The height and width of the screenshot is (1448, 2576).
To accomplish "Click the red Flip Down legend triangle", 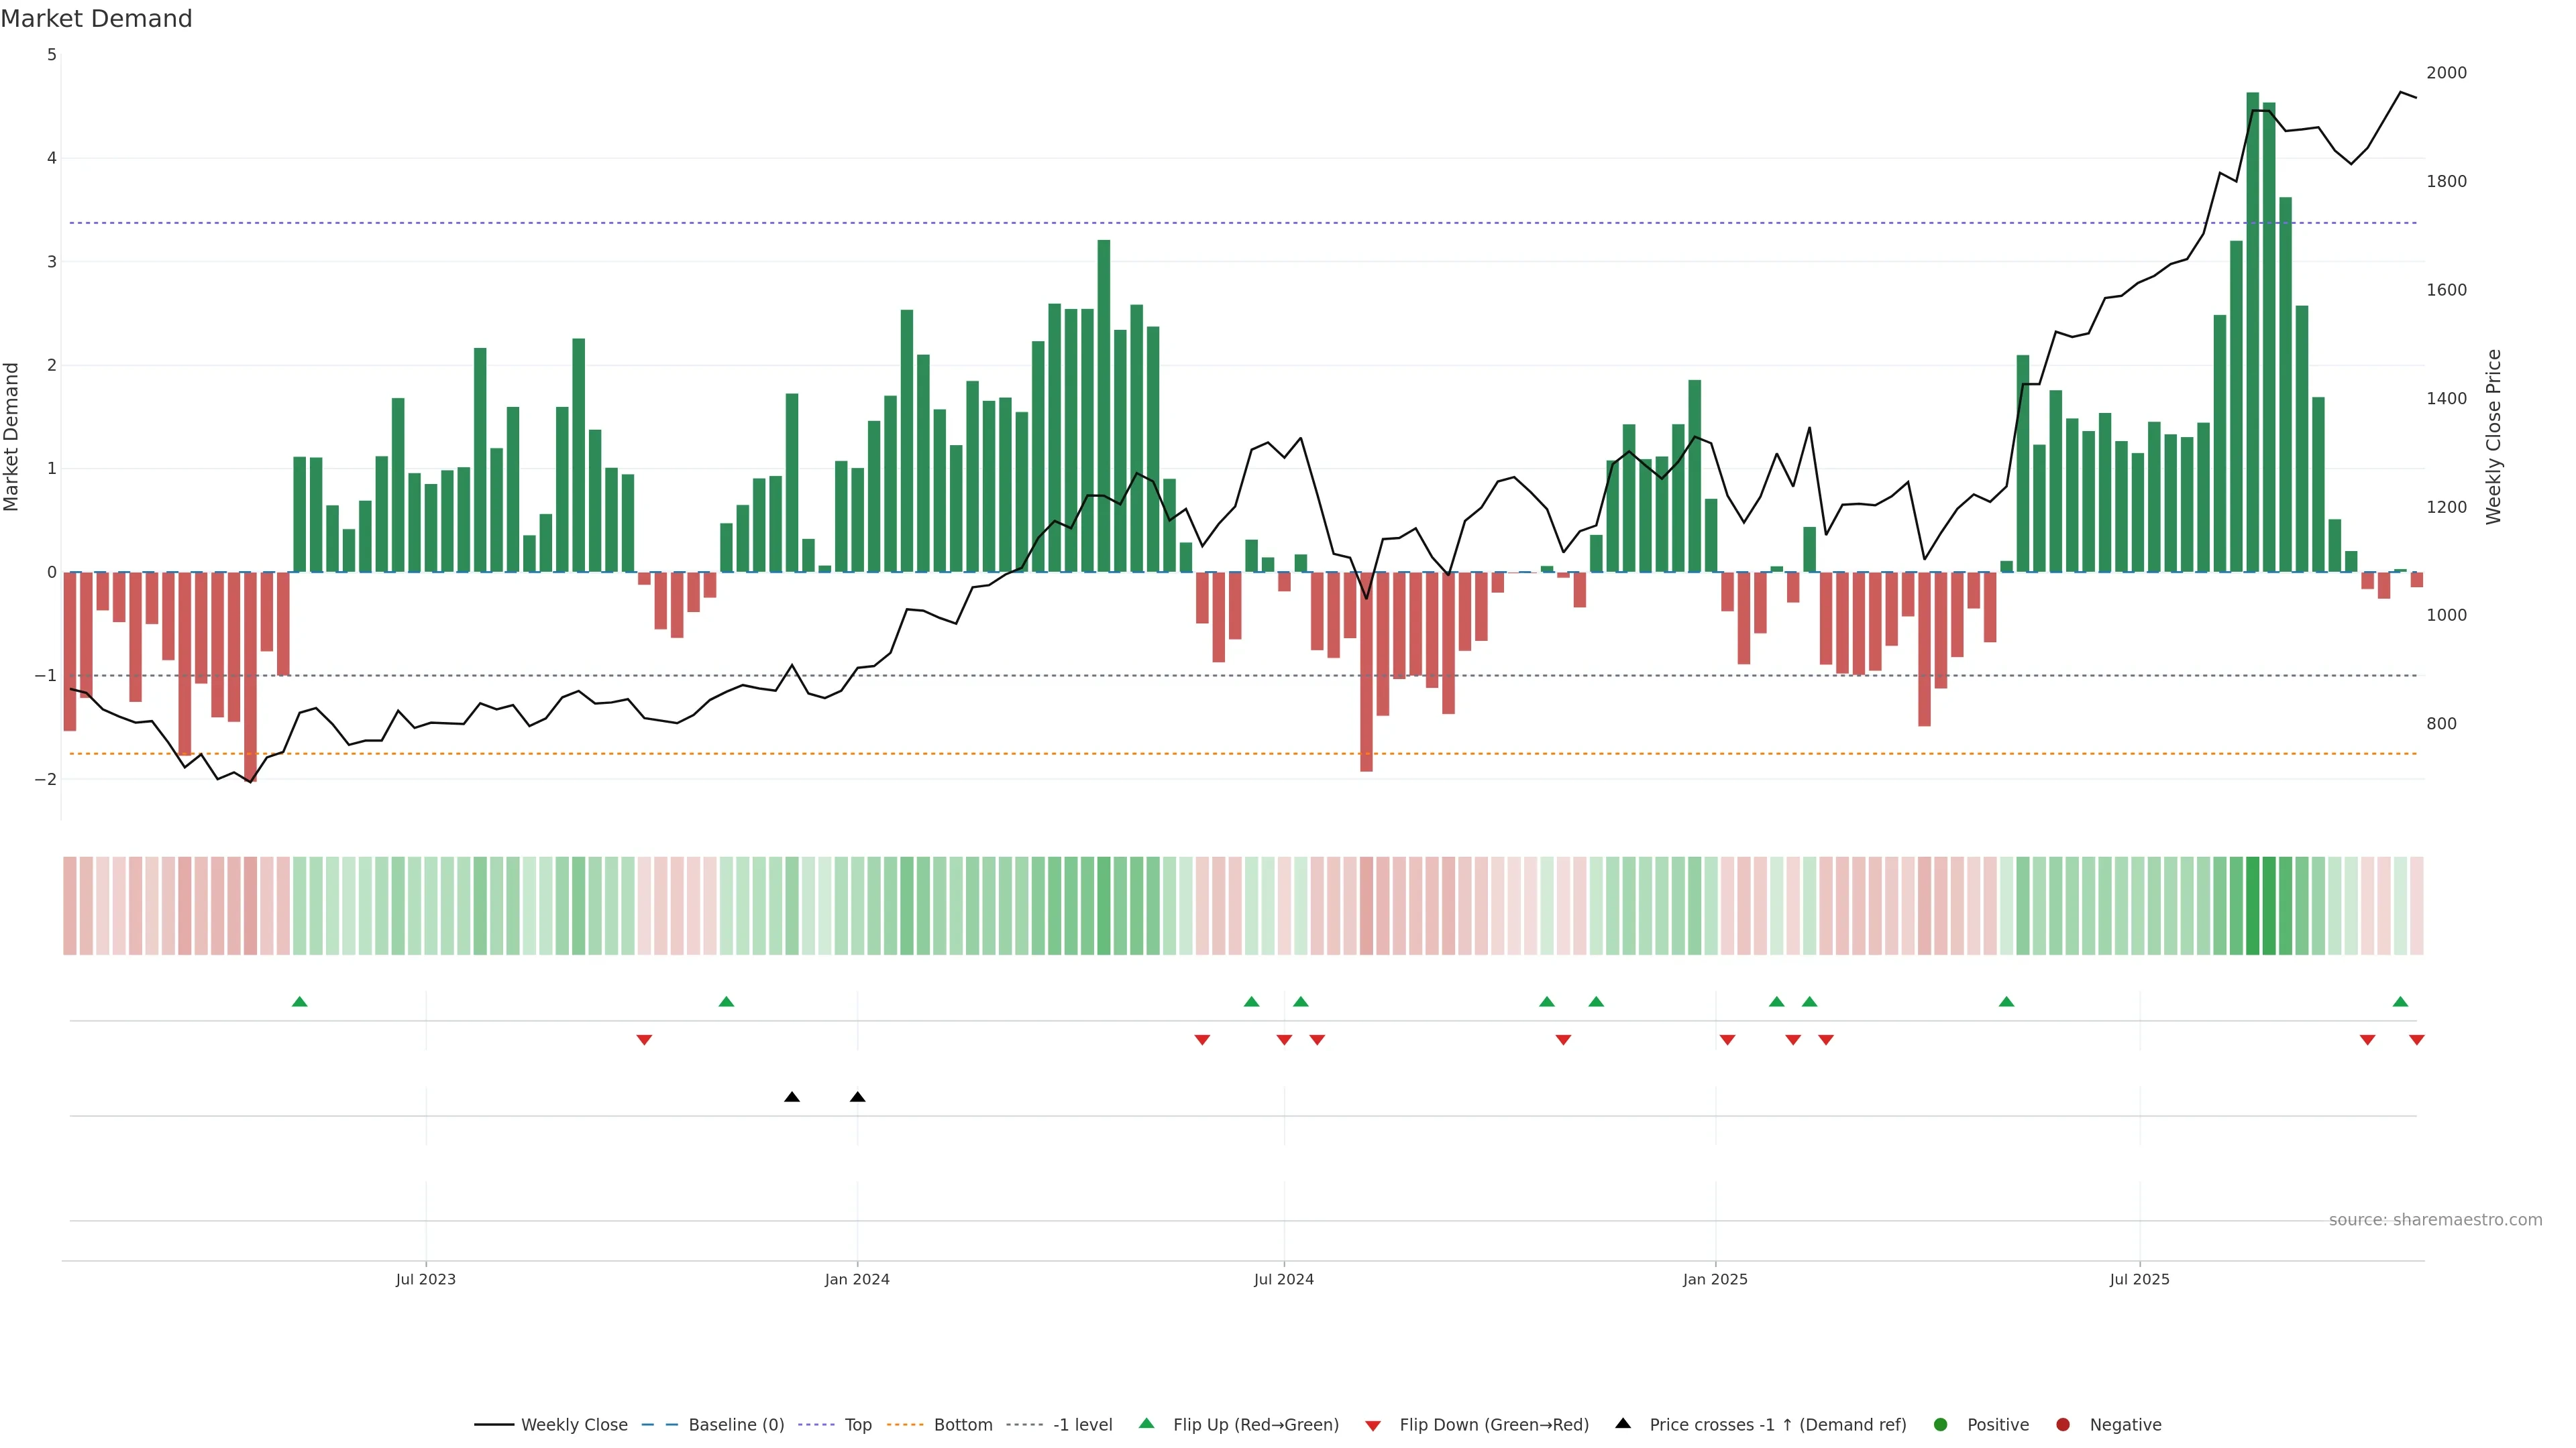I will pyautogui.click(x=1373, y=1425).
